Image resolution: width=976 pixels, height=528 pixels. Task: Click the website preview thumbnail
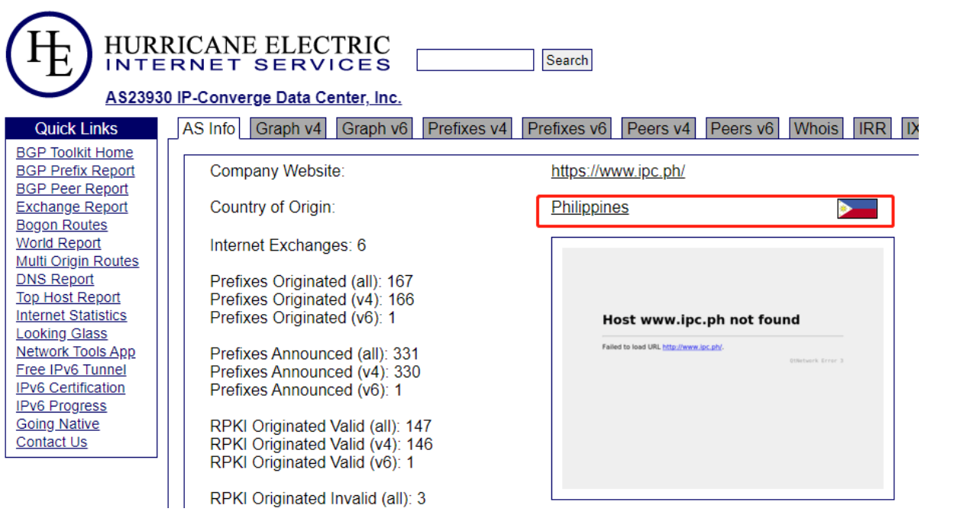pyautogui.click(x=722, y=368)
